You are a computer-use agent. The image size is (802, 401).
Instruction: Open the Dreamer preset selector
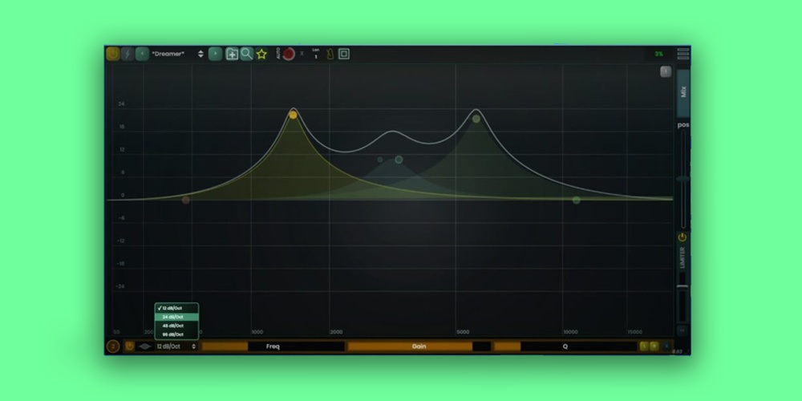click(x=177, y=54)
